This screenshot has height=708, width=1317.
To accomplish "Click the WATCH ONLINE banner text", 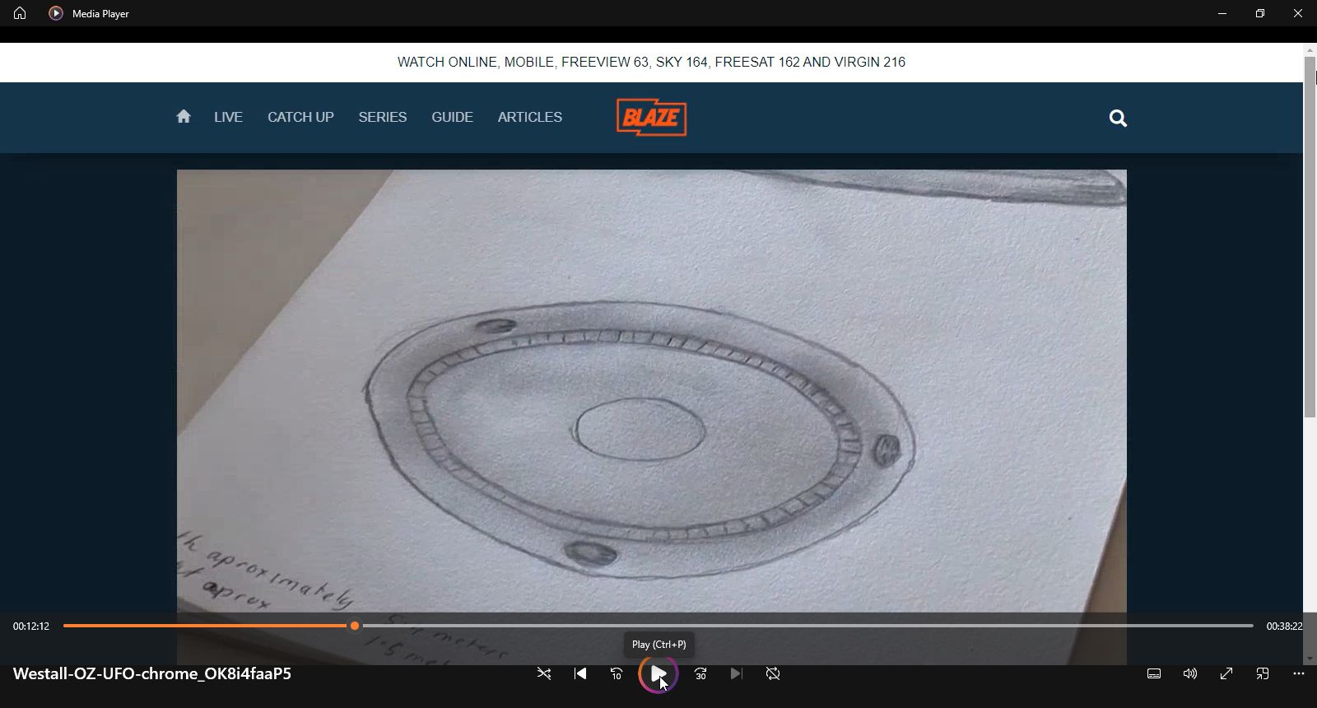I will [x=651, y=62].
